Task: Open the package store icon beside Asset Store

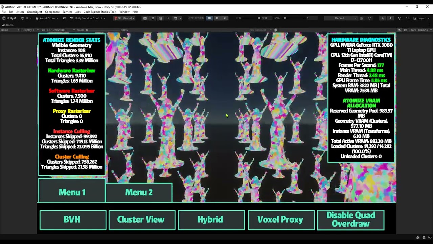Action: [64, 18]
